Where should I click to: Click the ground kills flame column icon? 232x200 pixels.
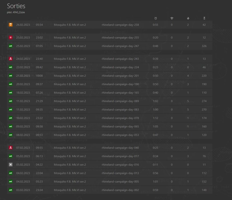coord(188,18)
